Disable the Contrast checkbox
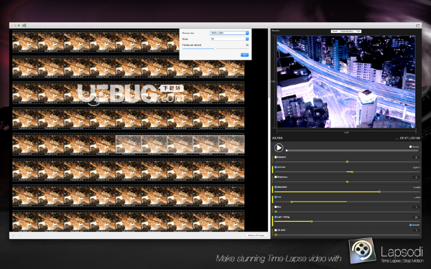 (x=275, y=167)
